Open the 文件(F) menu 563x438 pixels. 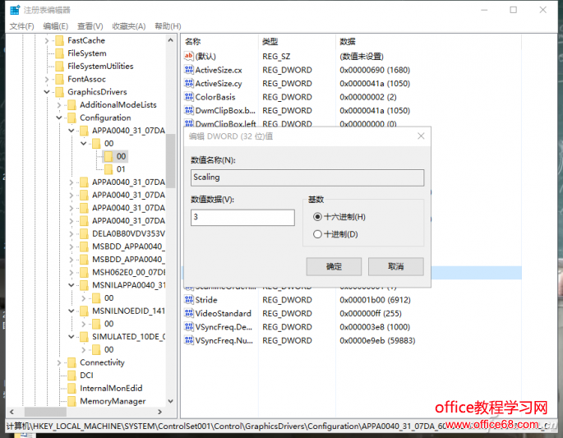point(21,26)
